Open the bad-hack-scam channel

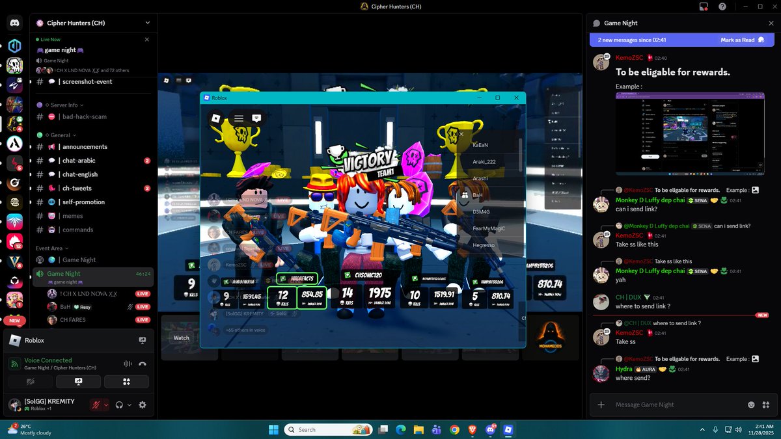pos(93,116)
